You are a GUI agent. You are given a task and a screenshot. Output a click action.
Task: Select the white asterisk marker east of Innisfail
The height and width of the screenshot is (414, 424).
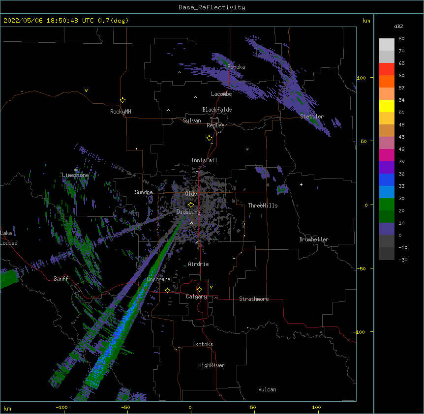click(x=247, y=149)
